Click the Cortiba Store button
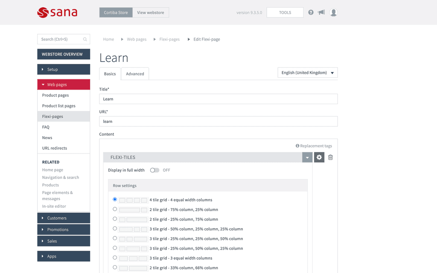The height and width of the screenshot is (273, 437). tap(116, 12)
